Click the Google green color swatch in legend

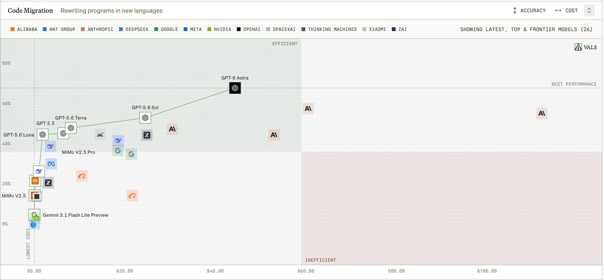pyautogui.click(x=156, y=29)
